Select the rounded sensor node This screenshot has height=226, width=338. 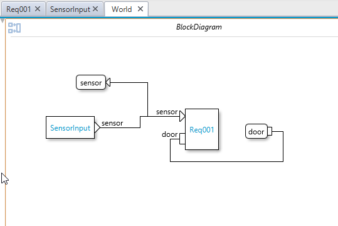[91, 82]
